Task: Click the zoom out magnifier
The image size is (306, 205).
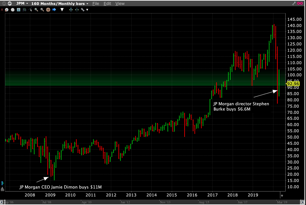Action: tap(42, 10)
